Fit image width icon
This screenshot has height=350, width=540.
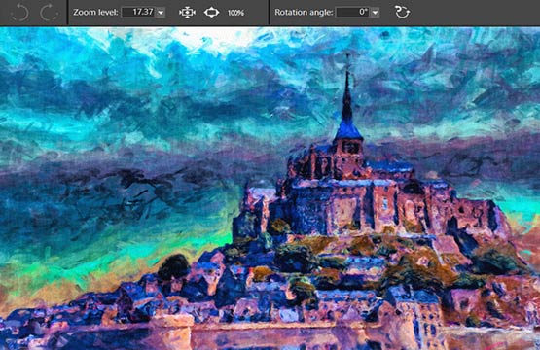(x=211, y=13)
